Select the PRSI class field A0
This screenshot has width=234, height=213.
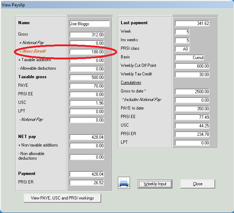[x=182, y=49]
